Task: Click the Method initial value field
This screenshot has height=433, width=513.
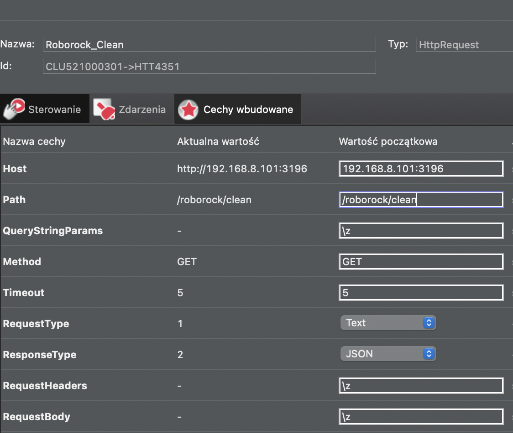Action: click(x=421, y=262)
